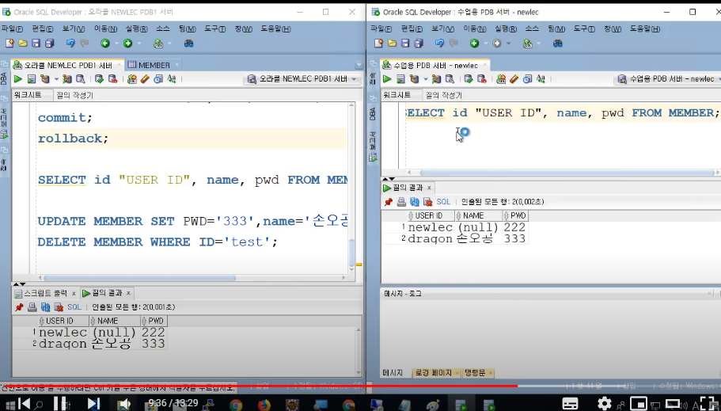Click video progress bar at red position
This screenshot has height=411, width=721.
[518, 386]
